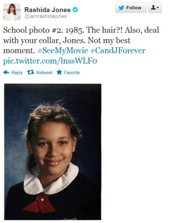Image resolution: width=170 pixels, height=223 pixels.
Task: Click the Reply arrow icon
Action: [x=6, y=72]
